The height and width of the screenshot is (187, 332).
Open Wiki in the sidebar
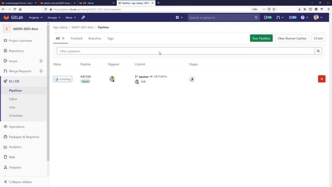coord(12,157)
